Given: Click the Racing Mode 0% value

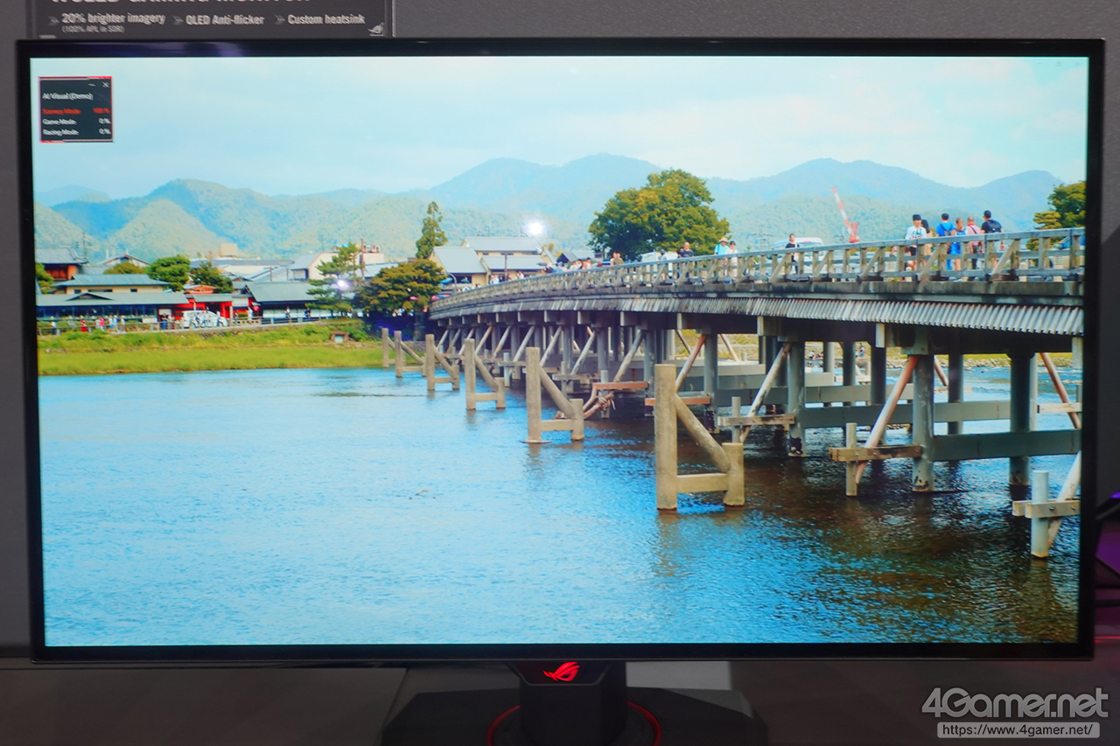Looking at the screenshot, I should pos(104,131).
